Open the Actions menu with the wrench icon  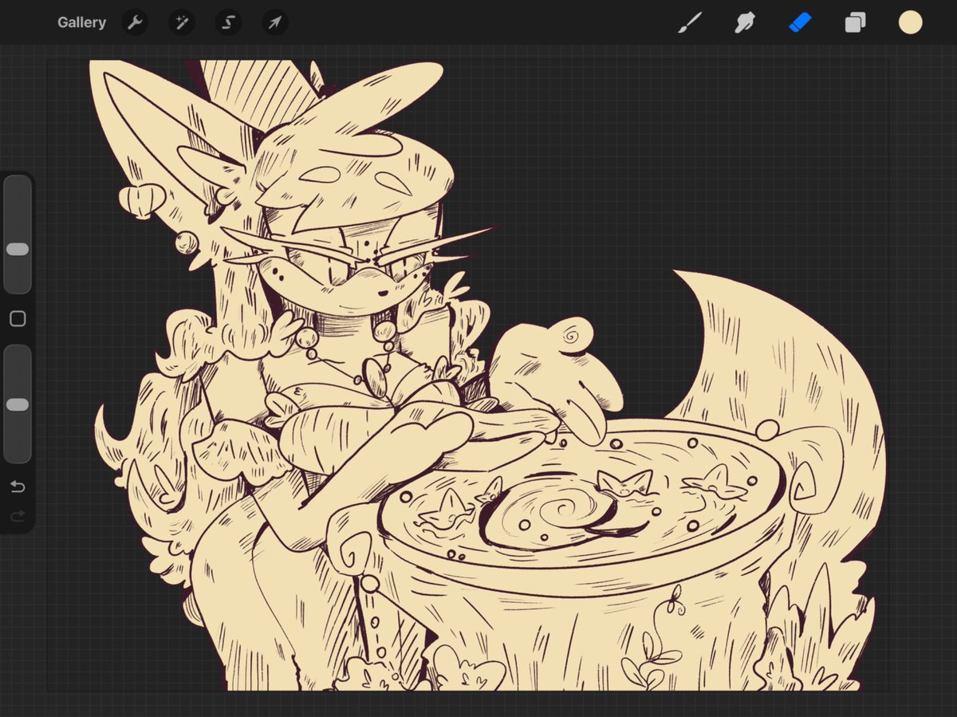point(134,22)
